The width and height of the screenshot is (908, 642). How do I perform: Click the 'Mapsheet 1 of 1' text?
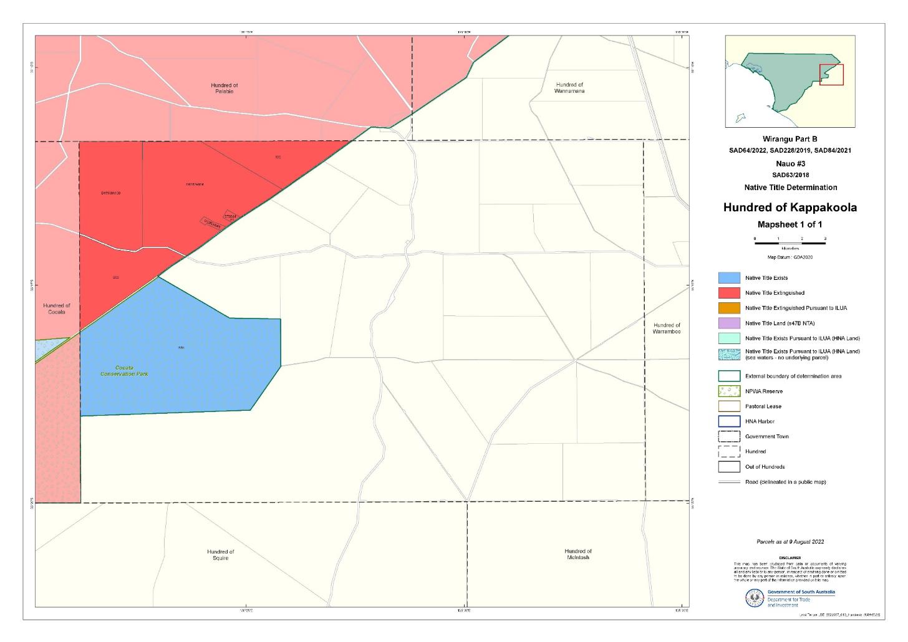point(790,225)
